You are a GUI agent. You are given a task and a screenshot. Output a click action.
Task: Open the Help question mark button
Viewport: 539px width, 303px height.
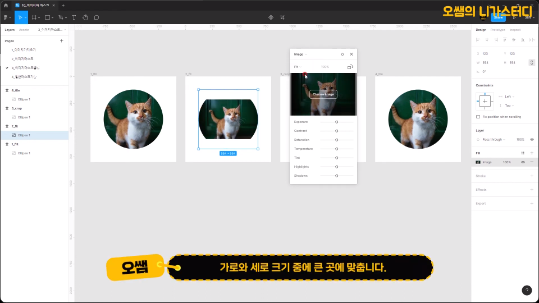[527, 290]
